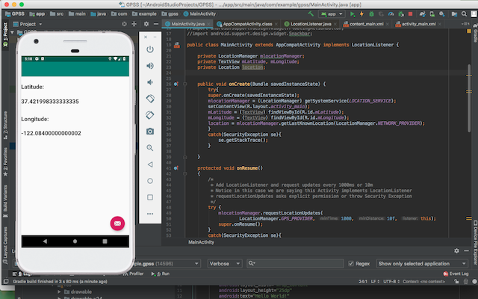Open Structure side tool window
478x299 pixels.
[x=5, y=125]
